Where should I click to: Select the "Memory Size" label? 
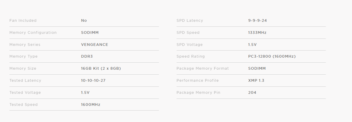click(x=23, y=68)
